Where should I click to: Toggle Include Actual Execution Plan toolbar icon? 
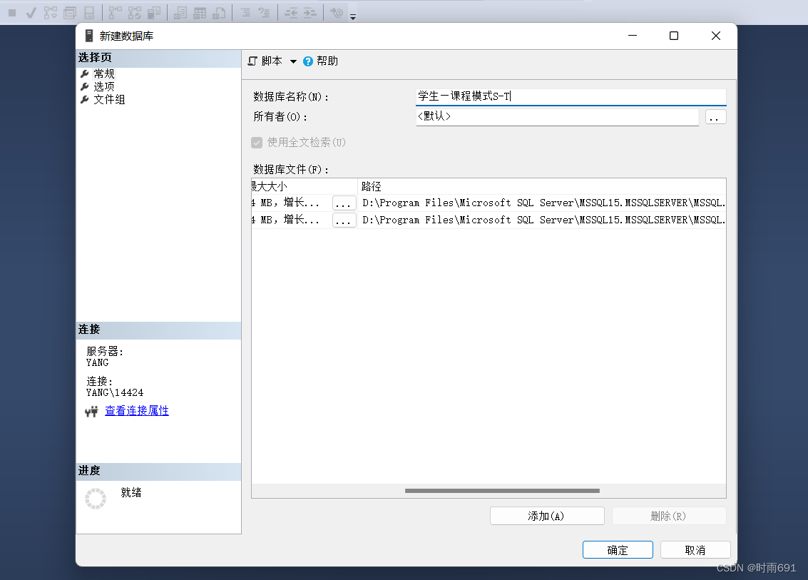[x=116, y=13]
